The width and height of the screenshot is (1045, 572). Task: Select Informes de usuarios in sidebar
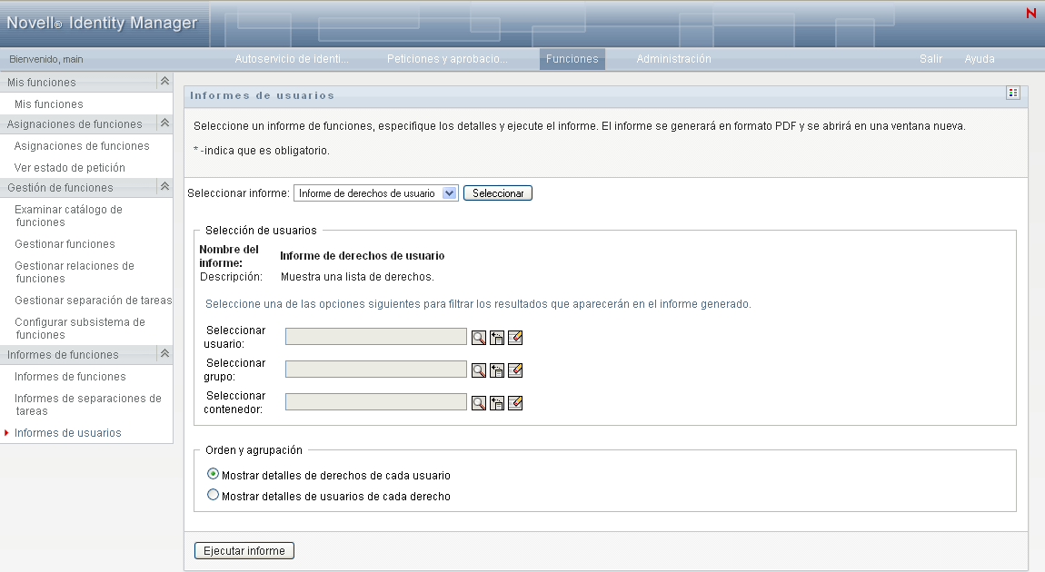coord(68,433)
